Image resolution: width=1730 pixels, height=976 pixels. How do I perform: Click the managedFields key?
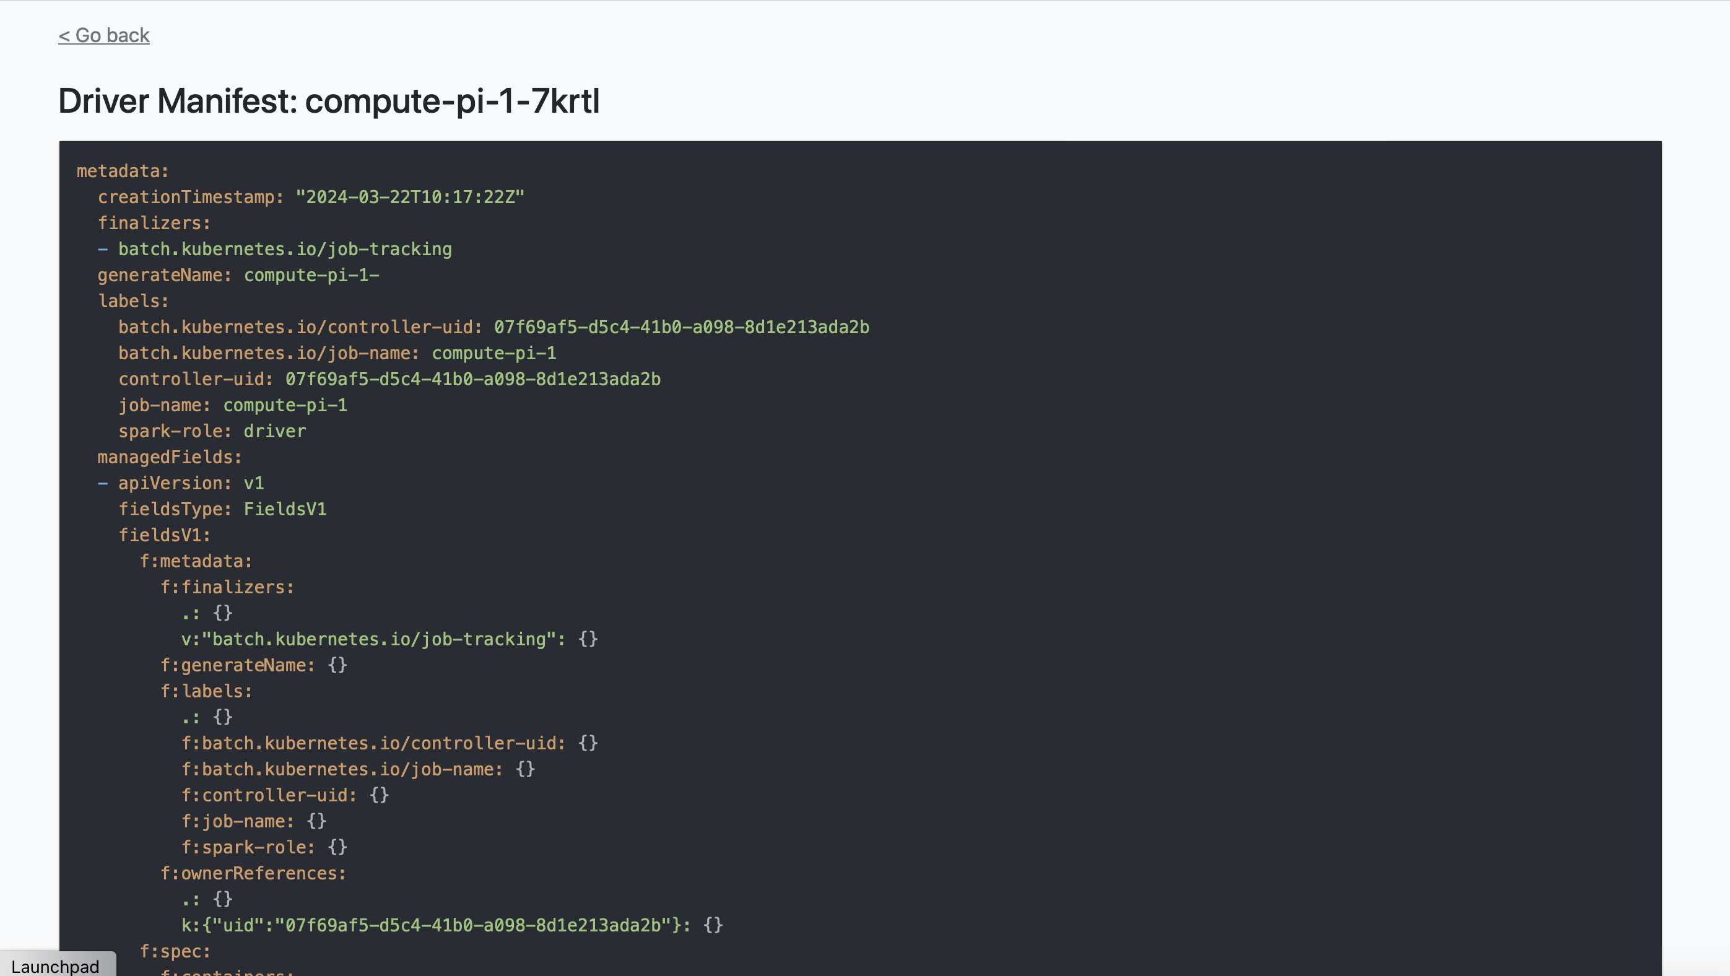pyautogui.click(x=169, y=458)
